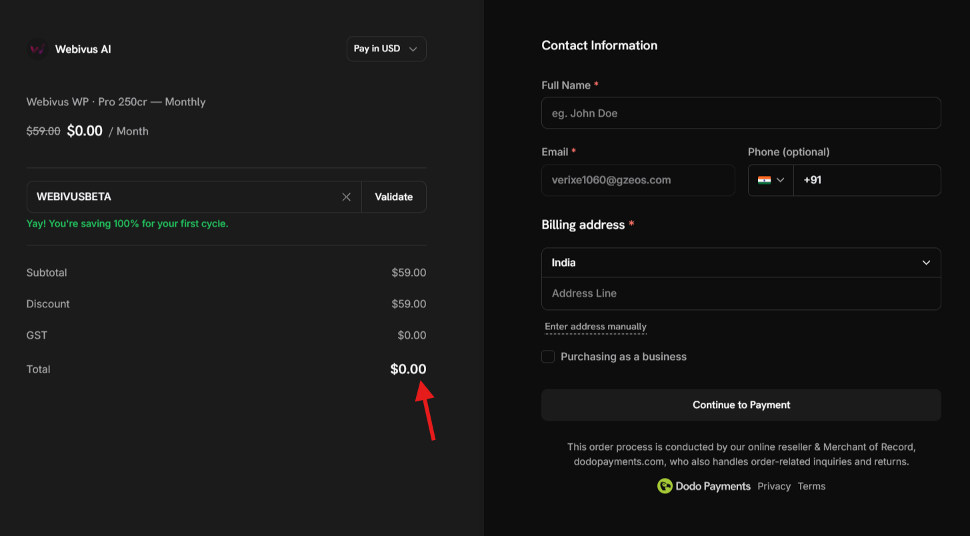Click the Webivus AI brand name

coord(83,49)
